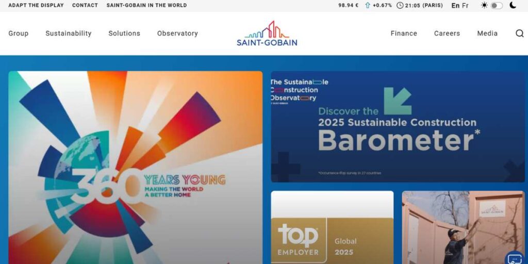This screenshot has height=264, width=528.
Task: Click the search magnifier icon
Action: (x=520, y=34)
